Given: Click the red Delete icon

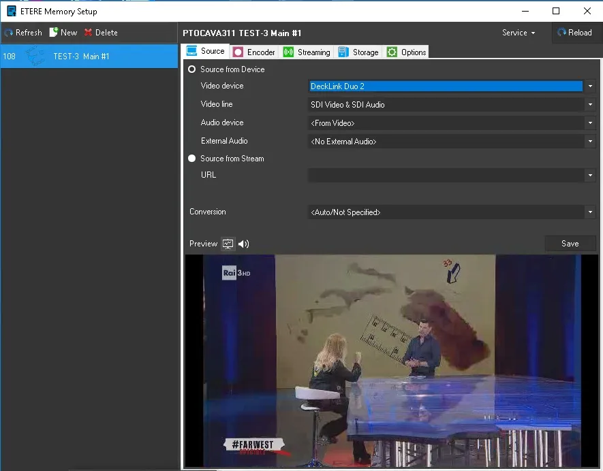Looking at the screenshot, I should click(88, 33).
